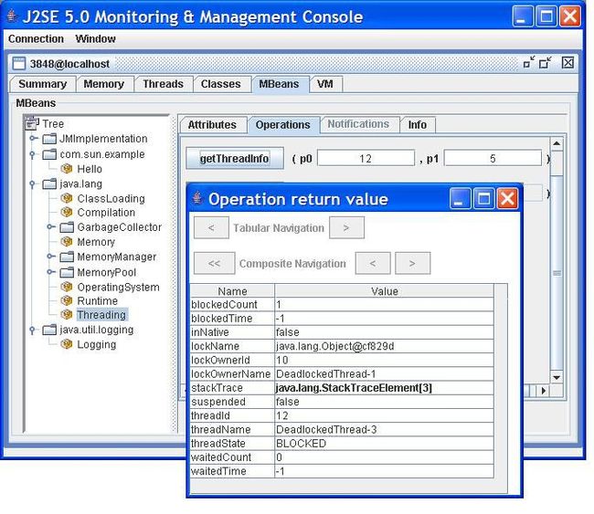Select the lockOwnerName DeadlockedThread-1 cell
Image resolution: width=594 pixels, height=514 pixels.
click(384, 374)
